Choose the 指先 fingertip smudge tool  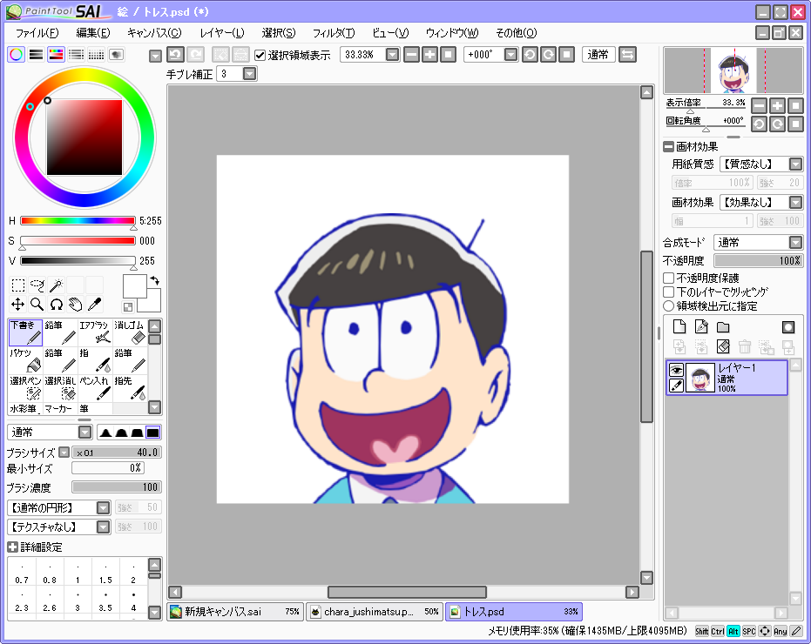[130, 388]
